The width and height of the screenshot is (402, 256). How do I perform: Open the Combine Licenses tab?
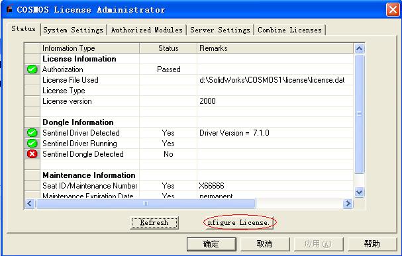click(289, 30)
